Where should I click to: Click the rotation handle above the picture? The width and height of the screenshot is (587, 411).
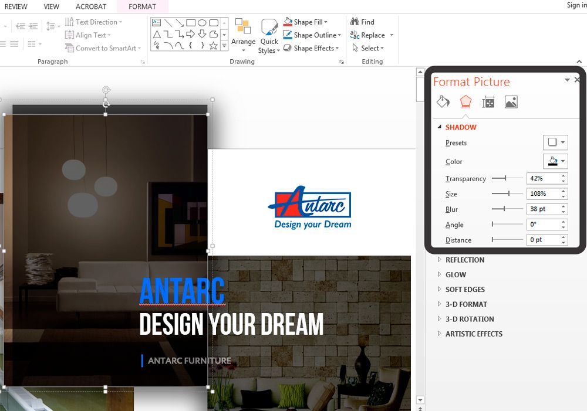[x=106, y=90]
